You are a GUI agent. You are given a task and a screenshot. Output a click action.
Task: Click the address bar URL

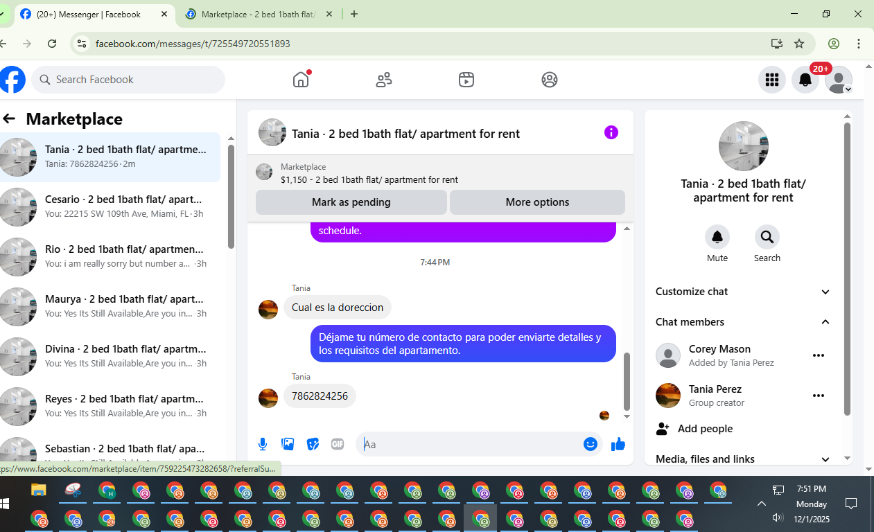[x=193, y=44]
